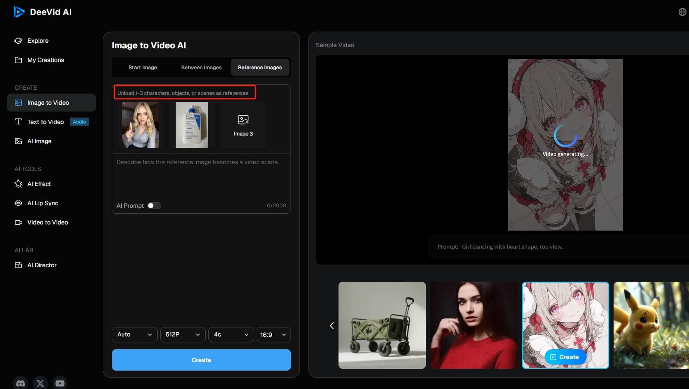Open Explore in the sidebar
This screenshot has width=689, height=389.
(38, 41)
